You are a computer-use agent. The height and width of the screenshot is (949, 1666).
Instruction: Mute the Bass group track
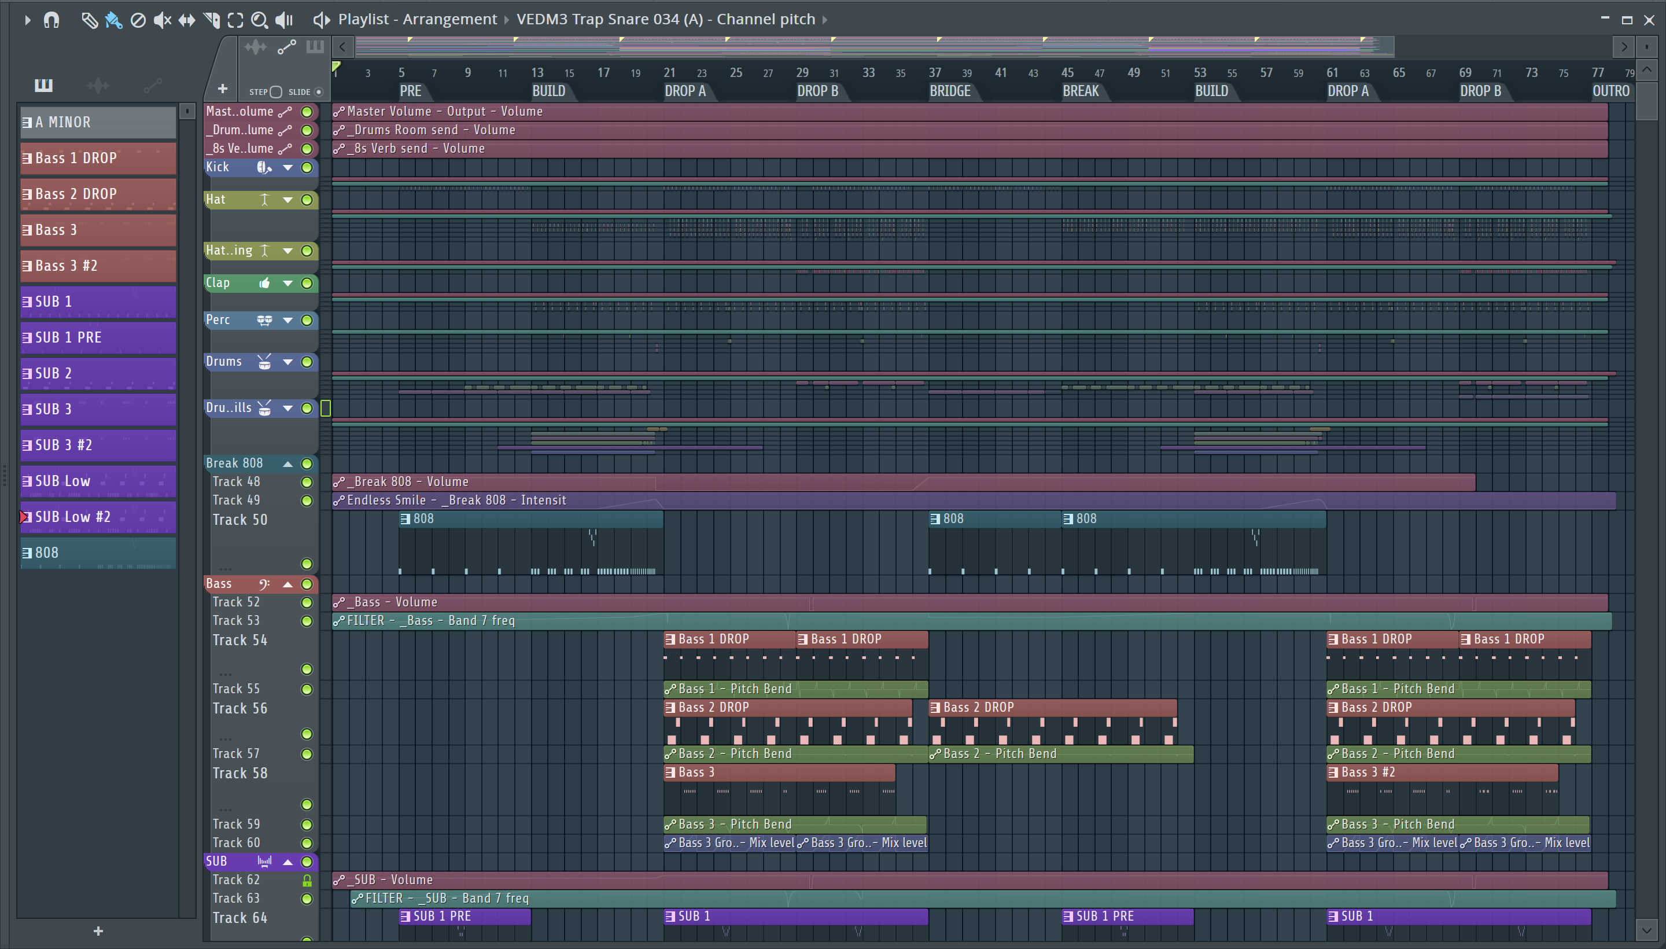coord(307,584)
